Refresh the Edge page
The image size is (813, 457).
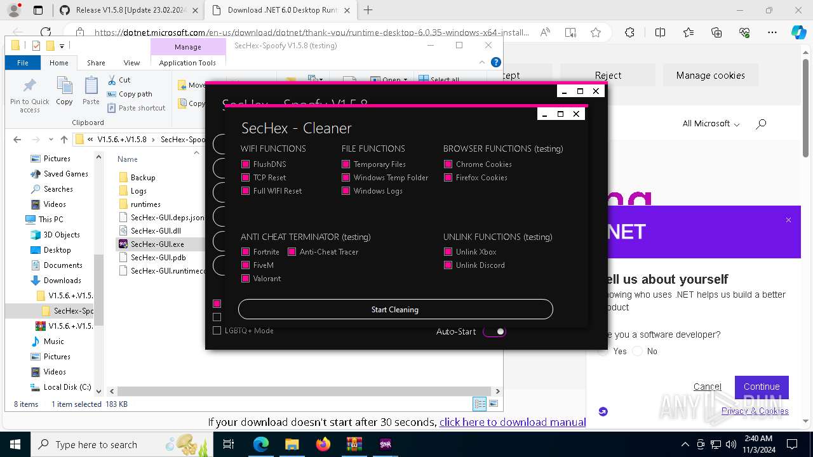point(46,32)
